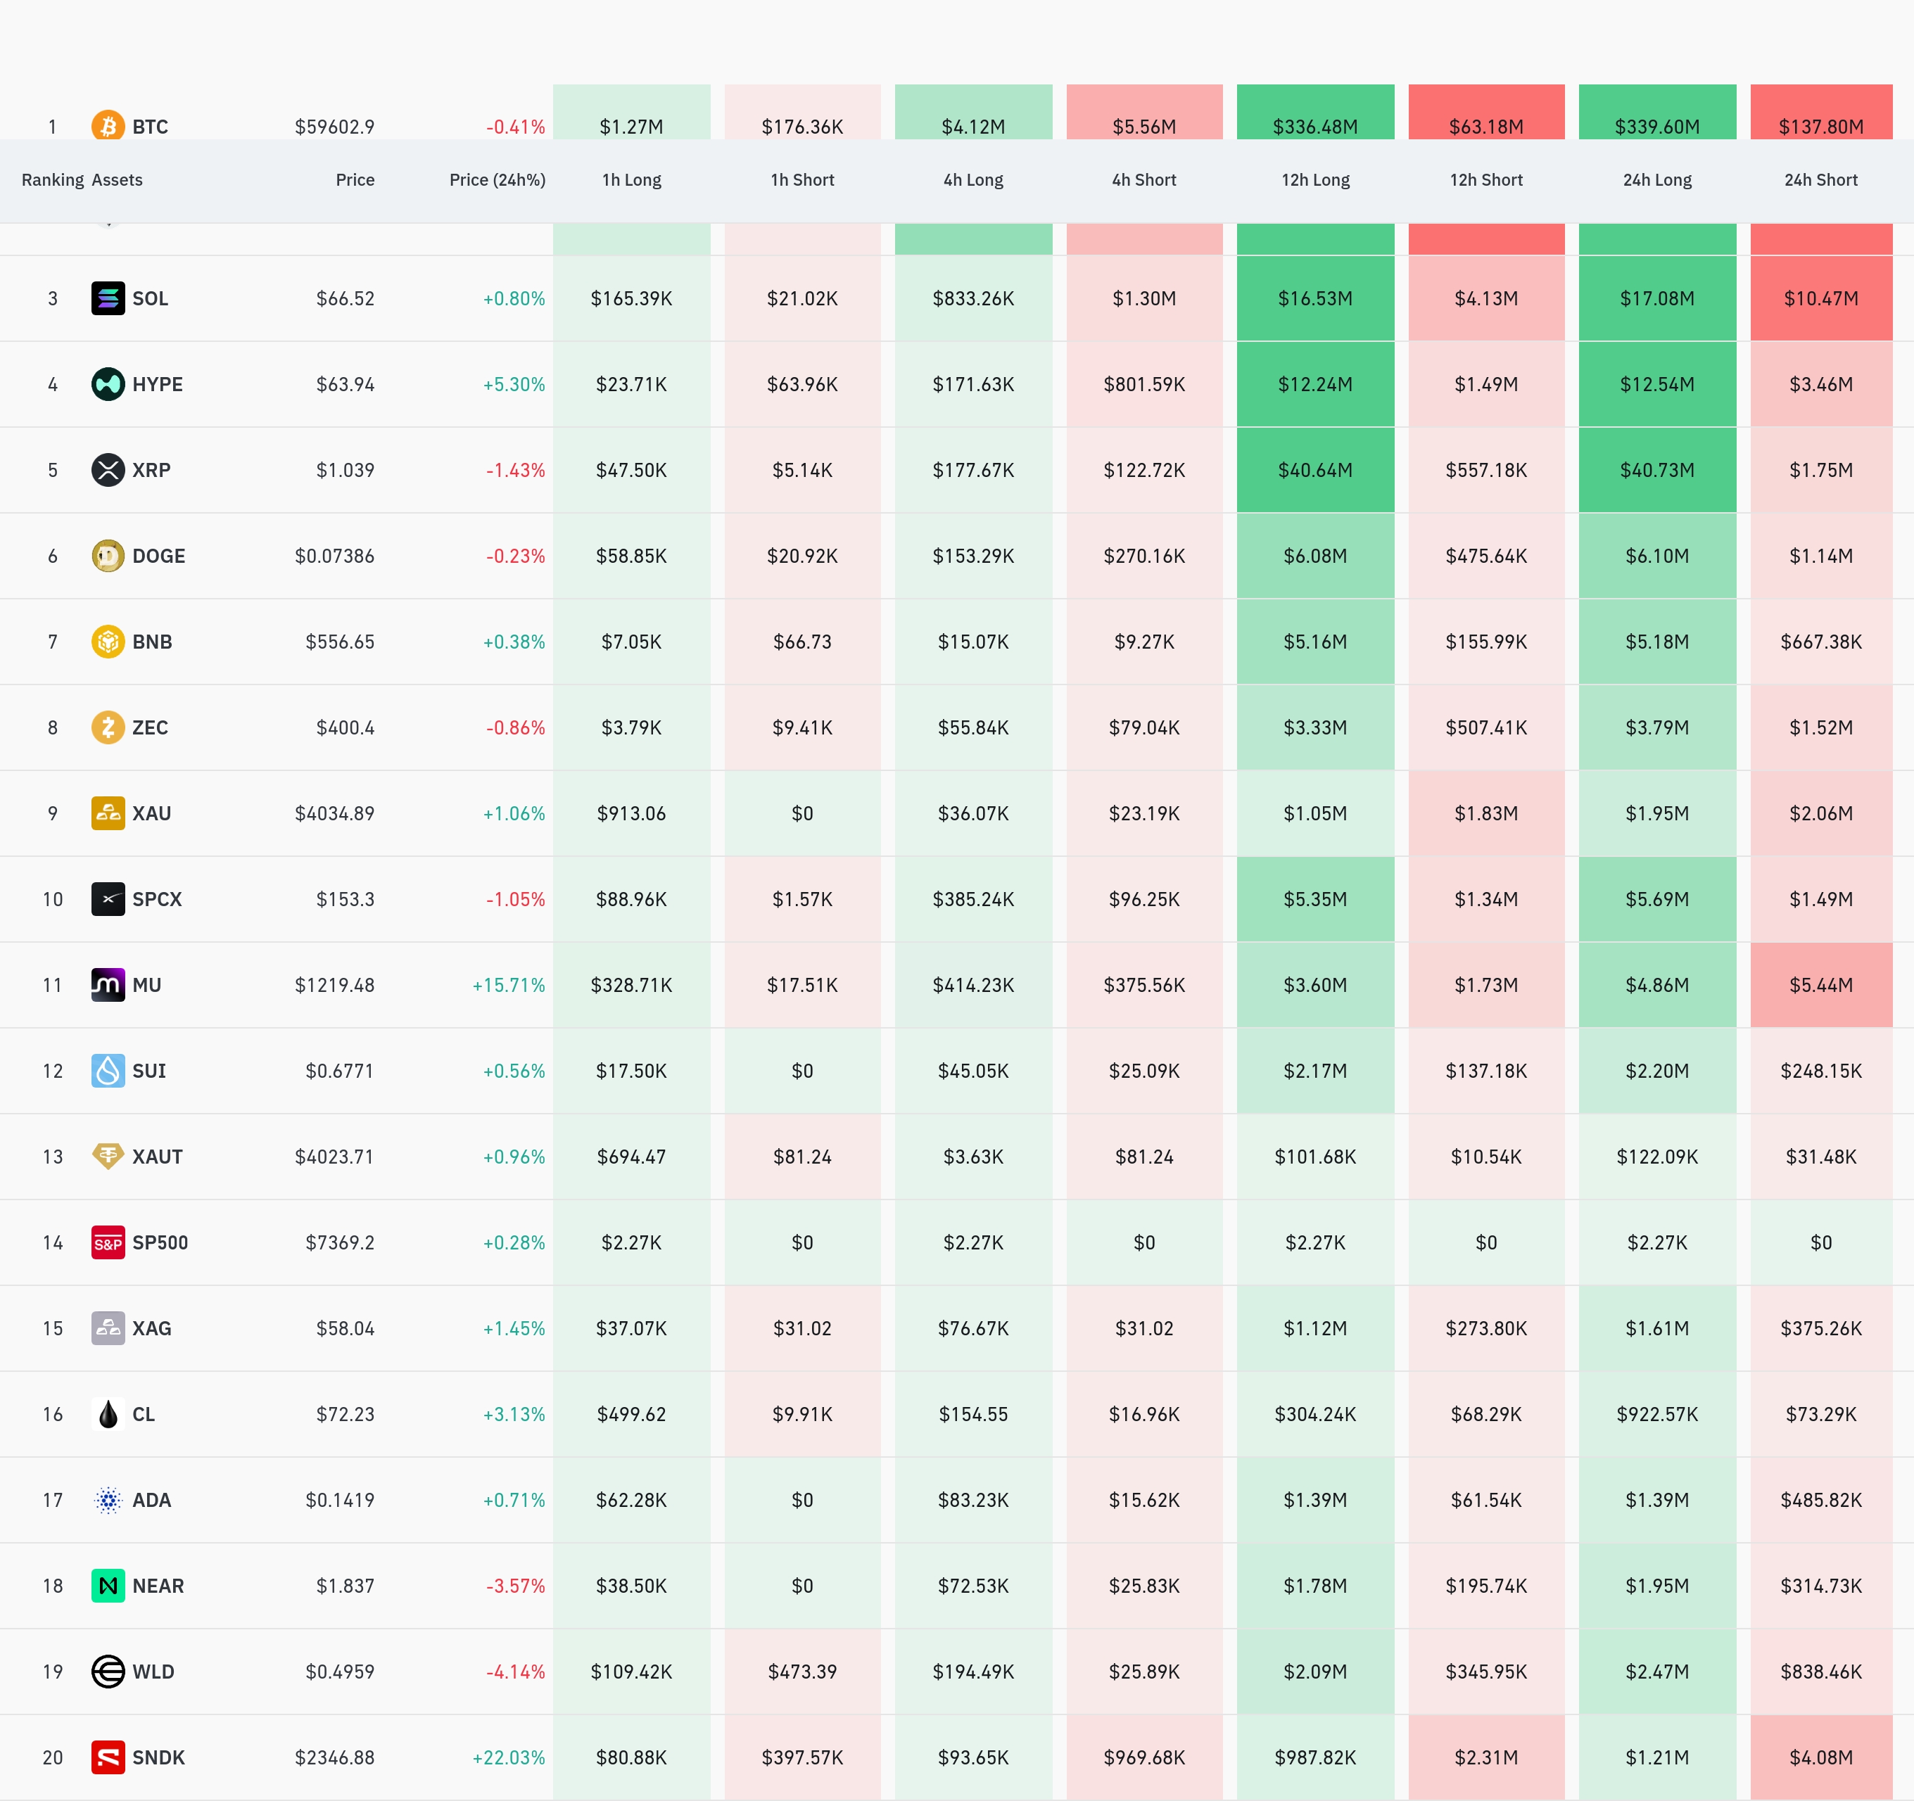
Task: Click the SNDK red logo icon
Action: (108, 1757)
